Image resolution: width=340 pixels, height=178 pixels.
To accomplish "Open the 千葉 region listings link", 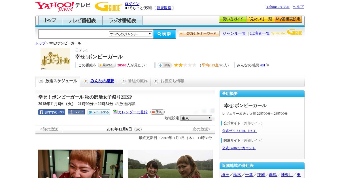I will (x=249, y=175).
